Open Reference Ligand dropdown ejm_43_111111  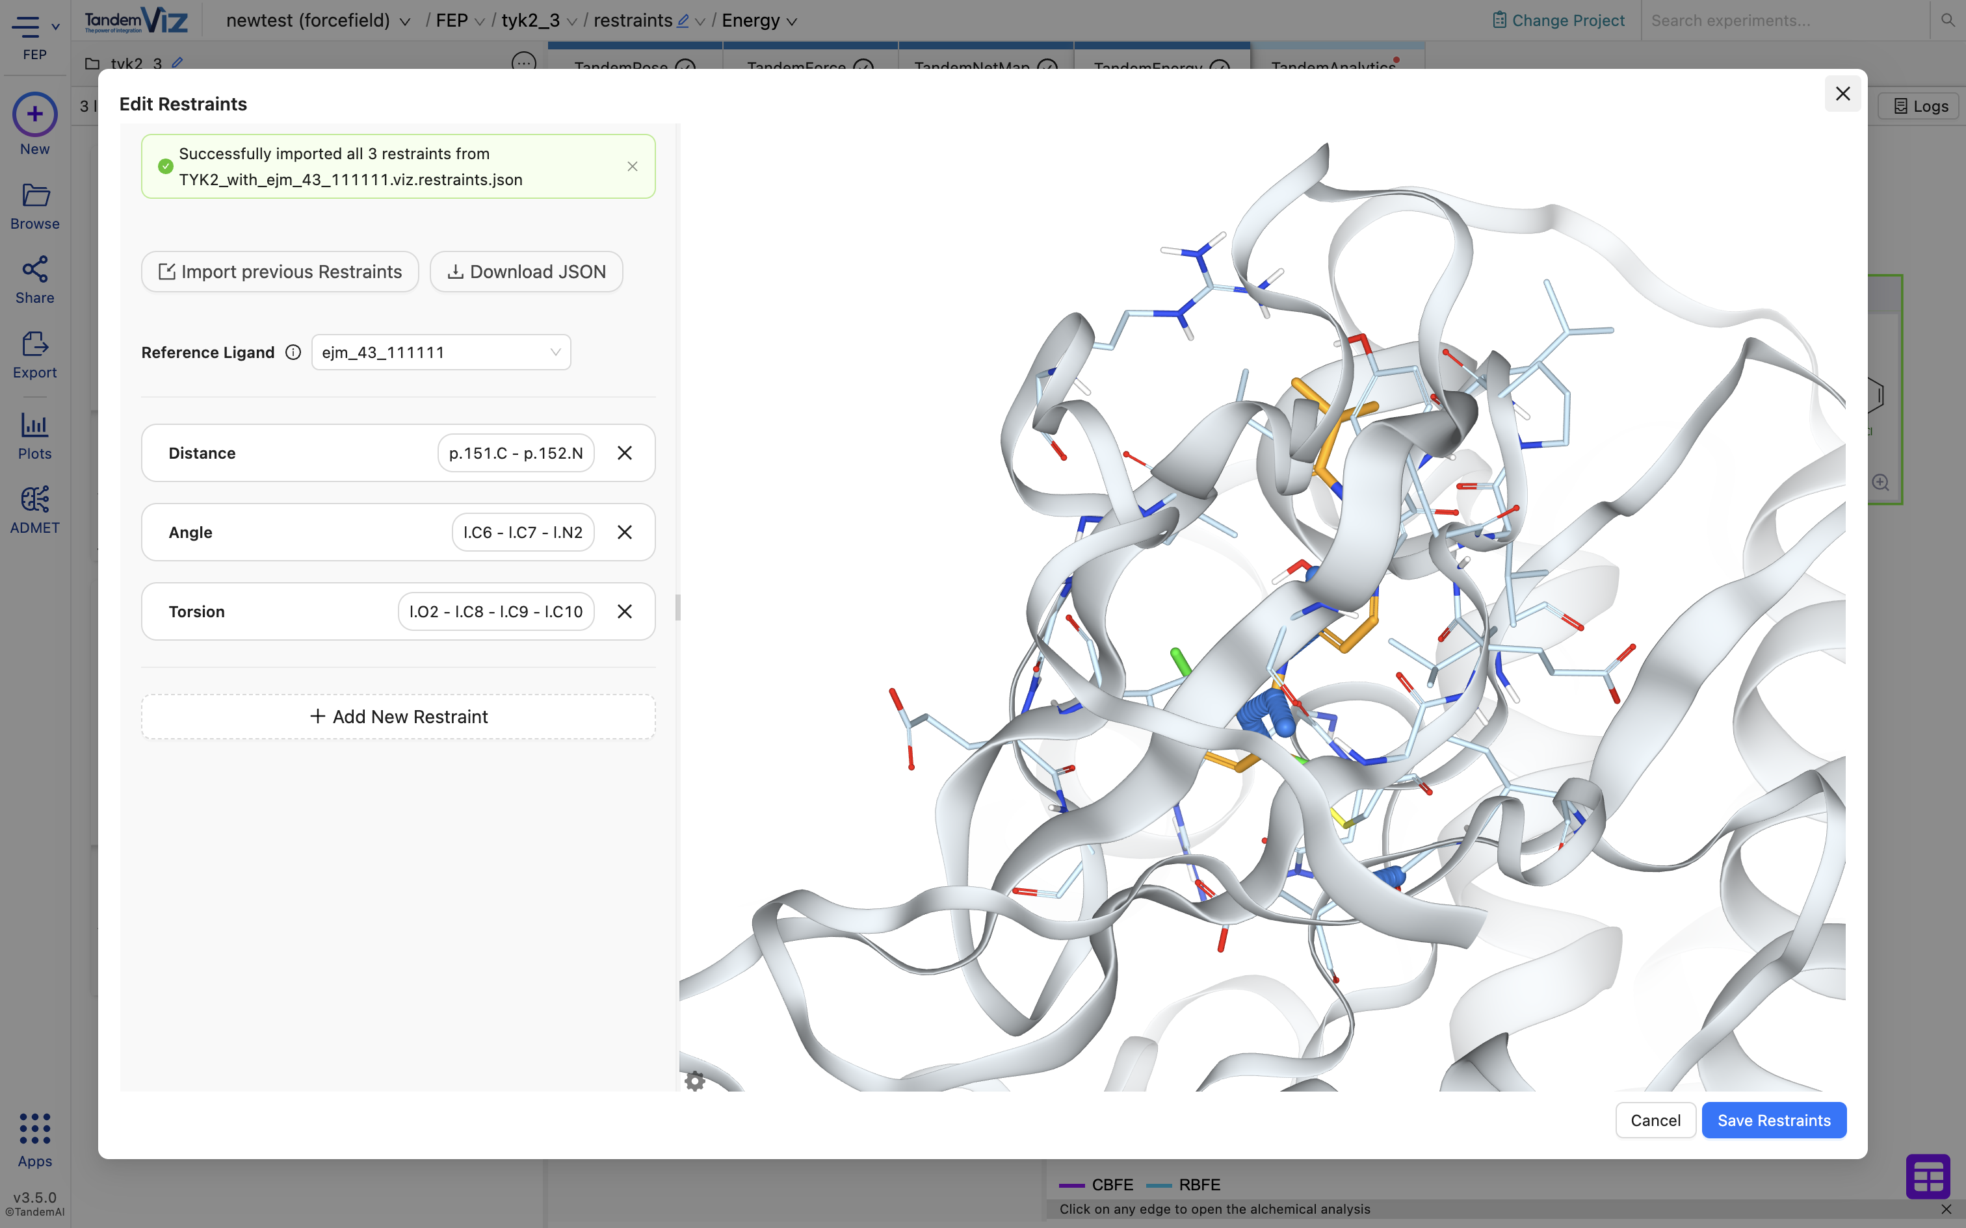(440, 352)
